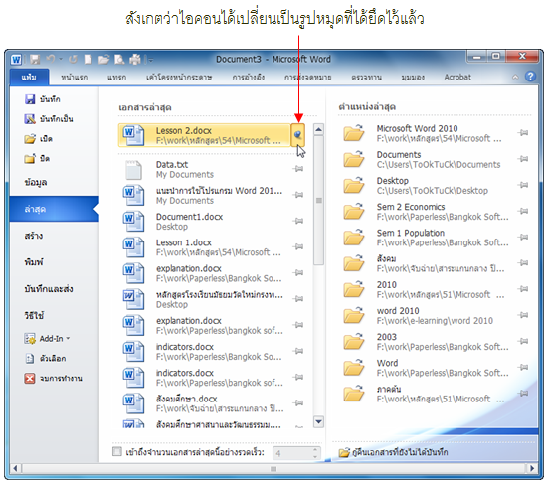Select ล่าสุด (Recent) in backstage menu

[x=54, y=209]
